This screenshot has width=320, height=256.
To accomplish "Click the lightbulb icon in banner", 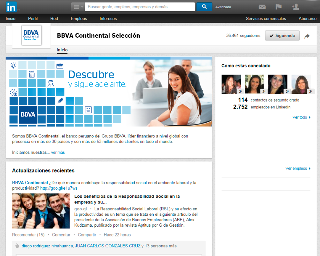I will [13, 65].
